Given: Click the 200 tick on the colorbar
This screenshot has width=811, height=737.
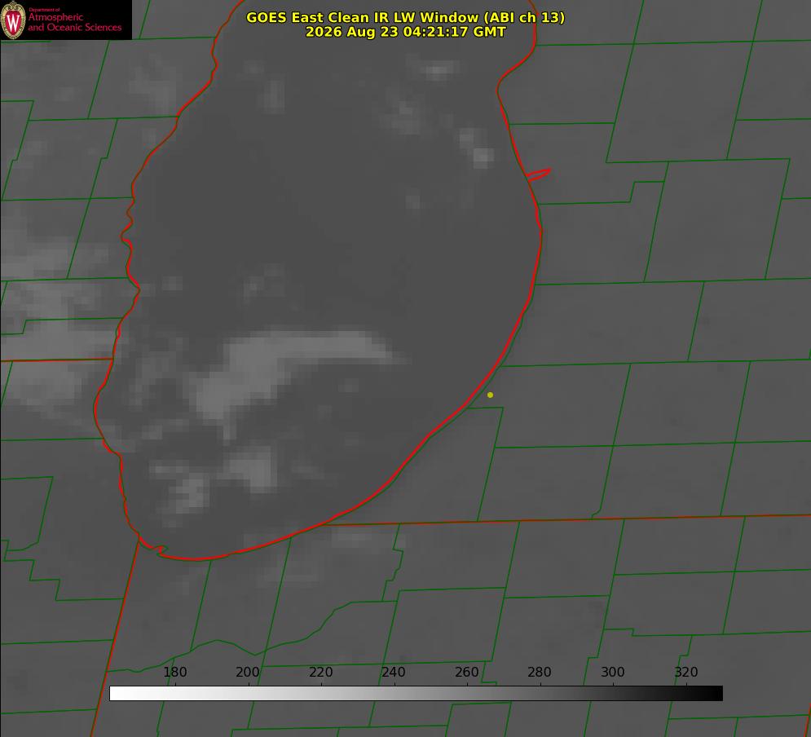Looking at the screenshot, I should pyautogui.click(x=248, y=672).
